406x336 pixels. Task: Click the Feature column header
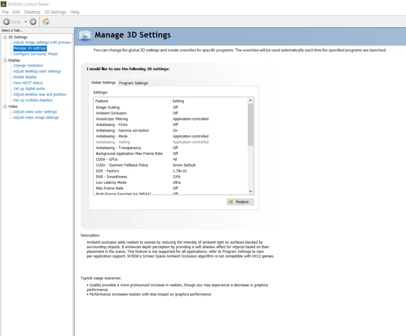pyautogui.click(x=132, y=101)
